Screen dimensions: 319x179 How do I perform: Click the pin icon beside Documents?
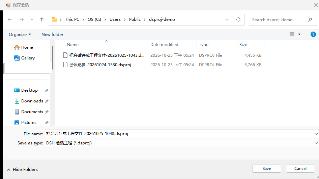coord(47,112)
